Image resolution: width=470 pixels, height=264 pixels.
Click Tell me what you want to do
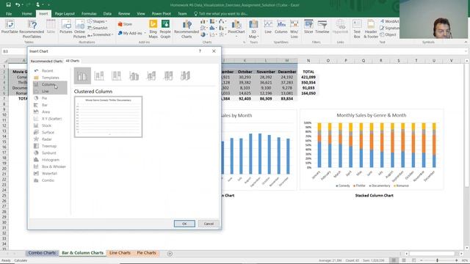pyautogui.click(x=220, y=14)
